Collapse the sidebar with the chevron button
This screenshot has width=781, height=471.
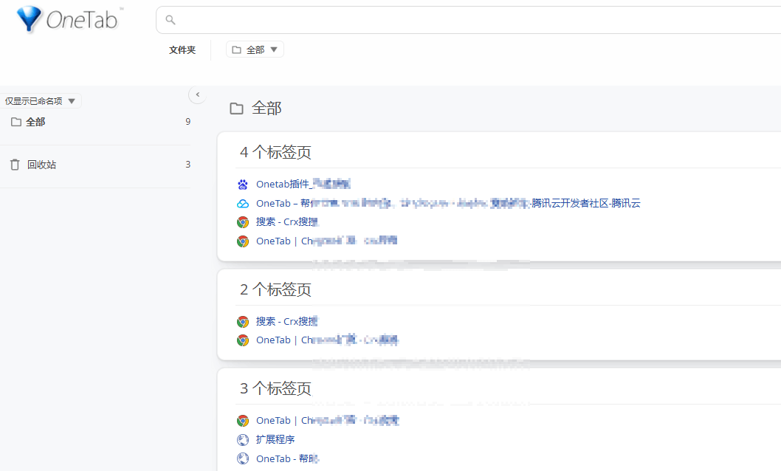pyautogui.click(x=198, y=94)
